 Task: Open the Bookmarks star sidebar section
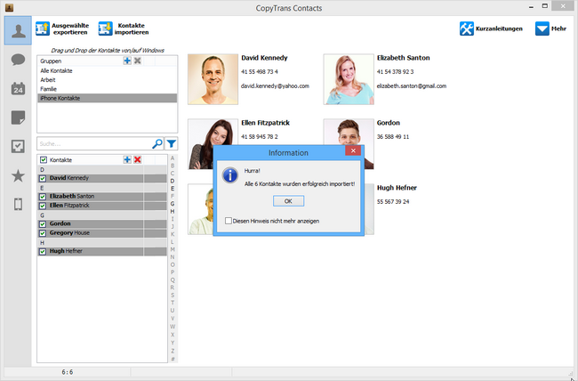18,175
